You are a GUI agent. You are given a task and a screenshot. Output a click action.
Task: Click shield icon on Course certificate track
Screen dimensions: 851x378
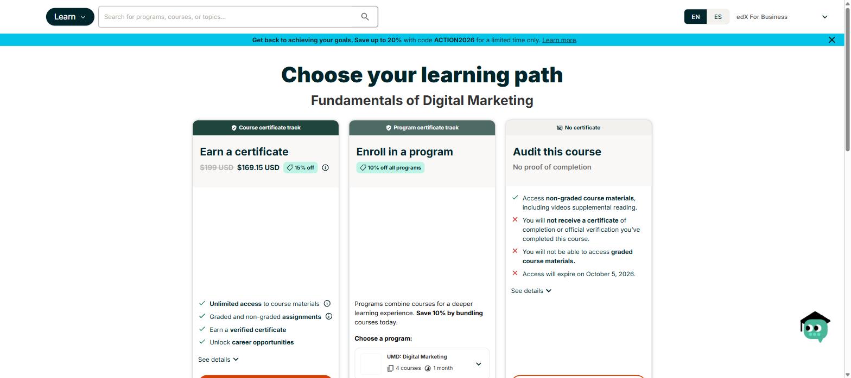tap(234, 128)
